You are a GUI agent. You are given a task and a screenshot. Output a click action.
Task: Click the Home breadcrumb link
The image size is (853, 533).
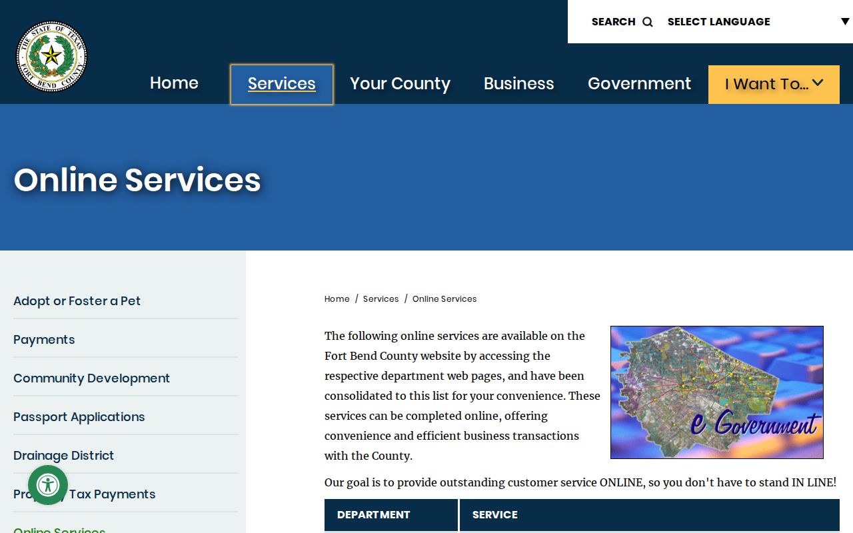point(337,299)
